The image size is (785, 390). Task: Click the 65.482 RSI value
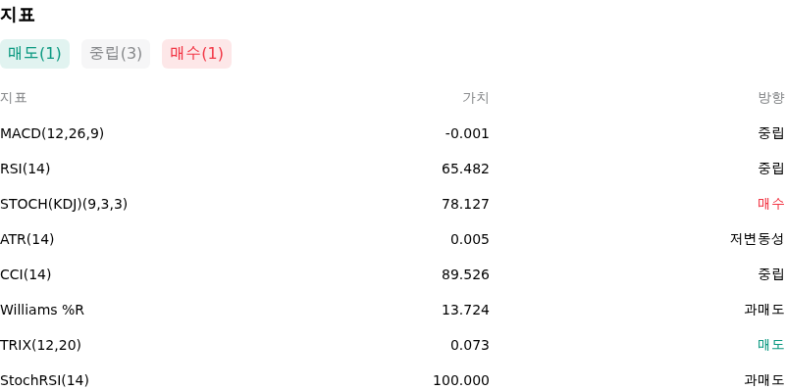coord(465,169)
